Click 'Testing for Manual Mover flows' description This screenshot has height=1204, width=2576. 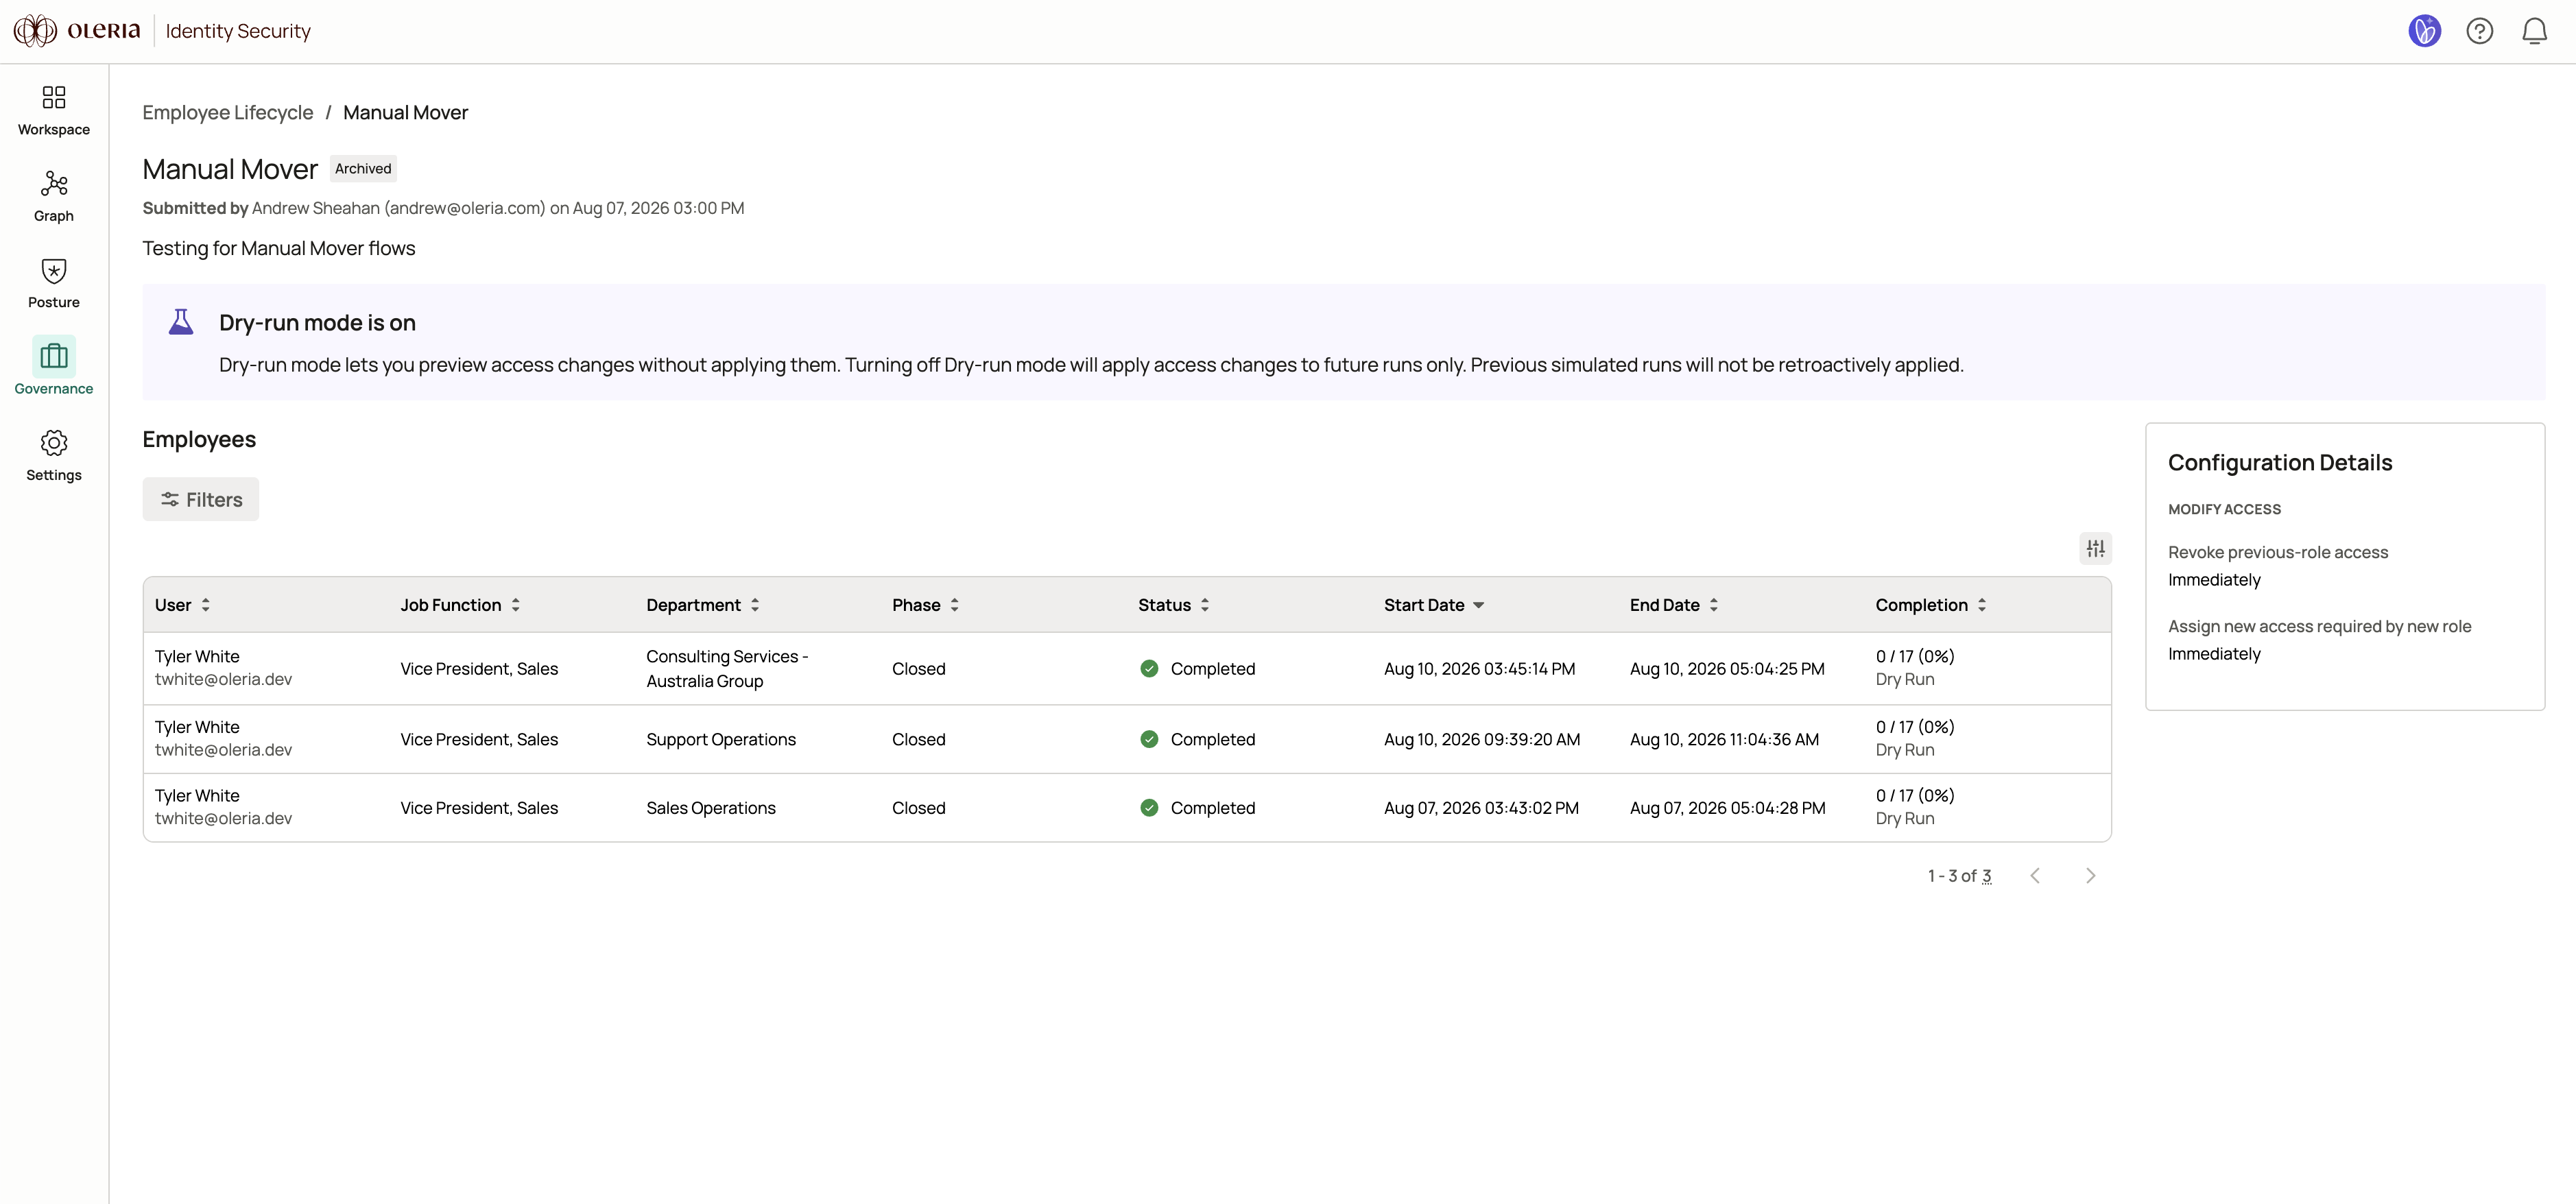(278, 248)
